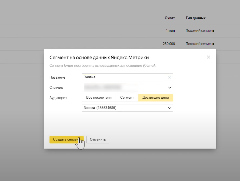Close the Yandex Metrica segment dialog
Screen dimensions: 240x181
point(208,57)
